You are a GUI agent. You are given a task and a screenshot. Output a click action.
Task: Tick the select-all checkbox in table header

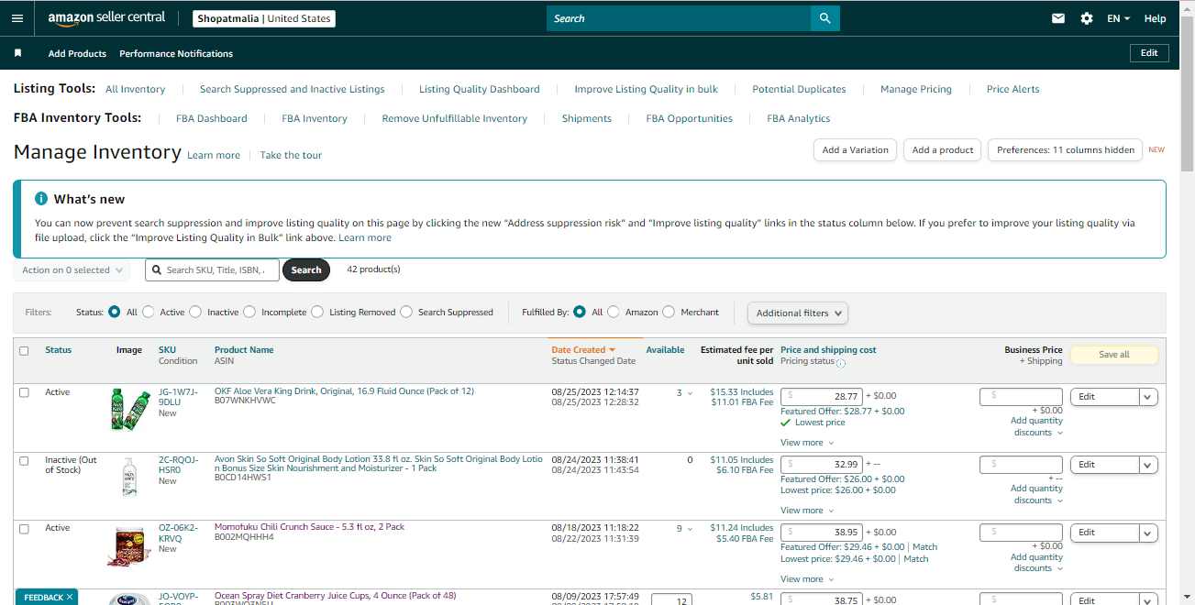pyautogui.click(x=24, y=350)
